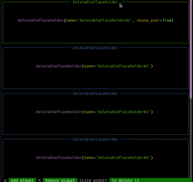The image size is (193, 182).
Task: Click the DeletablePlaceholder#1 widget to delete it
Action: pos(96,22)
